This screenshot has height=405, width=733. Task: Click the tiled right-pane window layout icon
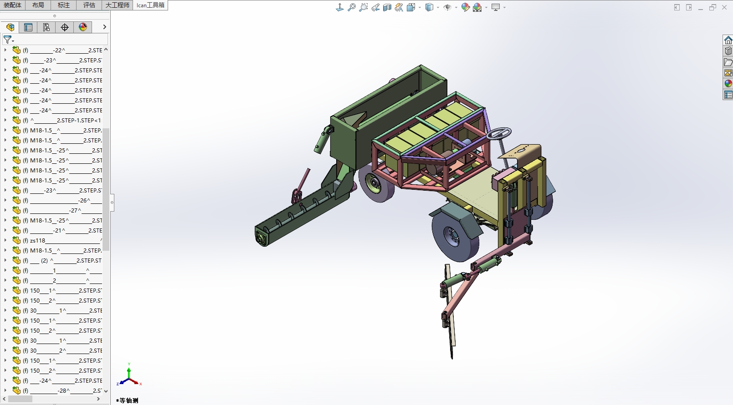click(689, 7)
